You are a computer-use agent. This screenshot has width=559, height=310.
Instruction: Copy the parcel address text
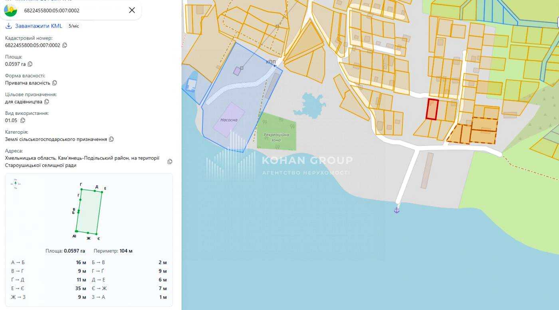(170, 162)
